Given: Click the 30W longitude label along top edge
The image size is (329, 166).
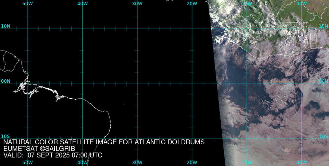Looking at the screenshot, I should [137, 4].
